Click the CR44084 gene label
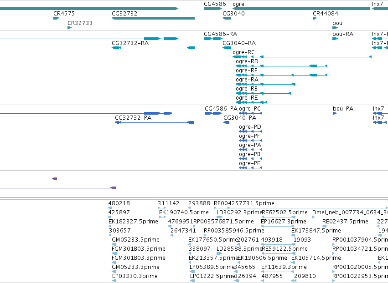This screenshot has height=283, width=388. pos(326,14)
